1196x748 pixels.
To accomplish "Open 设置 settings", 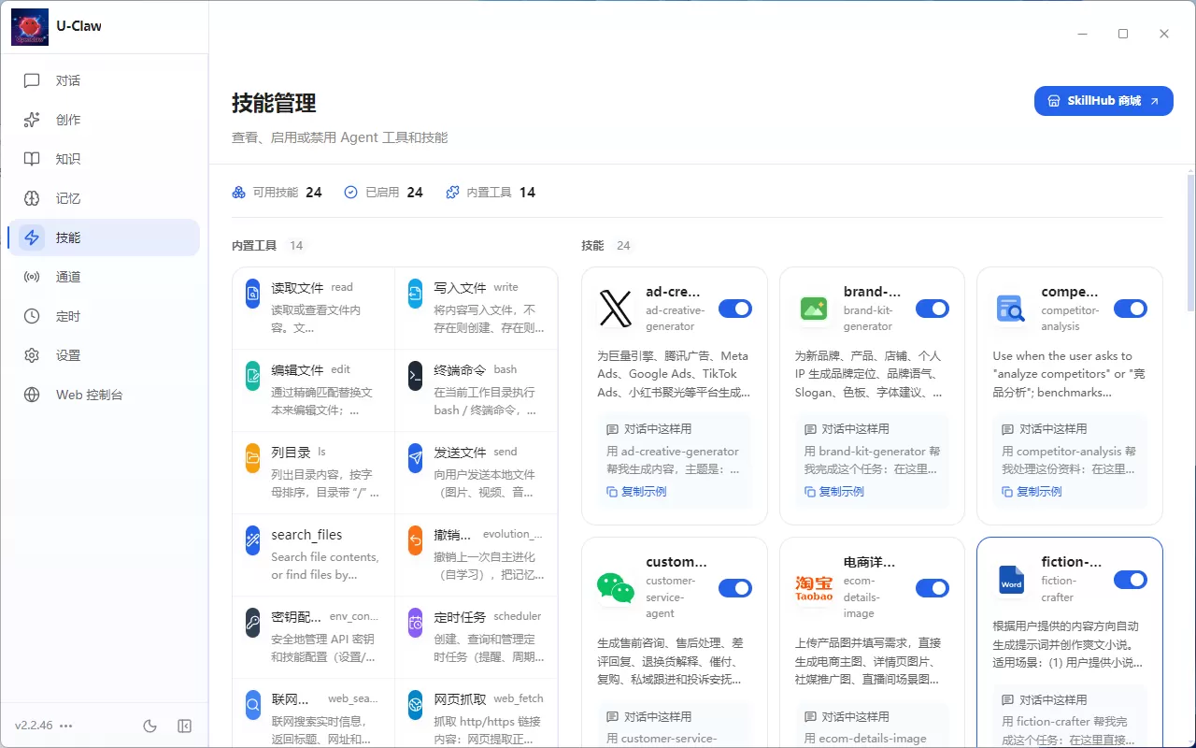I will coord(104,355).
